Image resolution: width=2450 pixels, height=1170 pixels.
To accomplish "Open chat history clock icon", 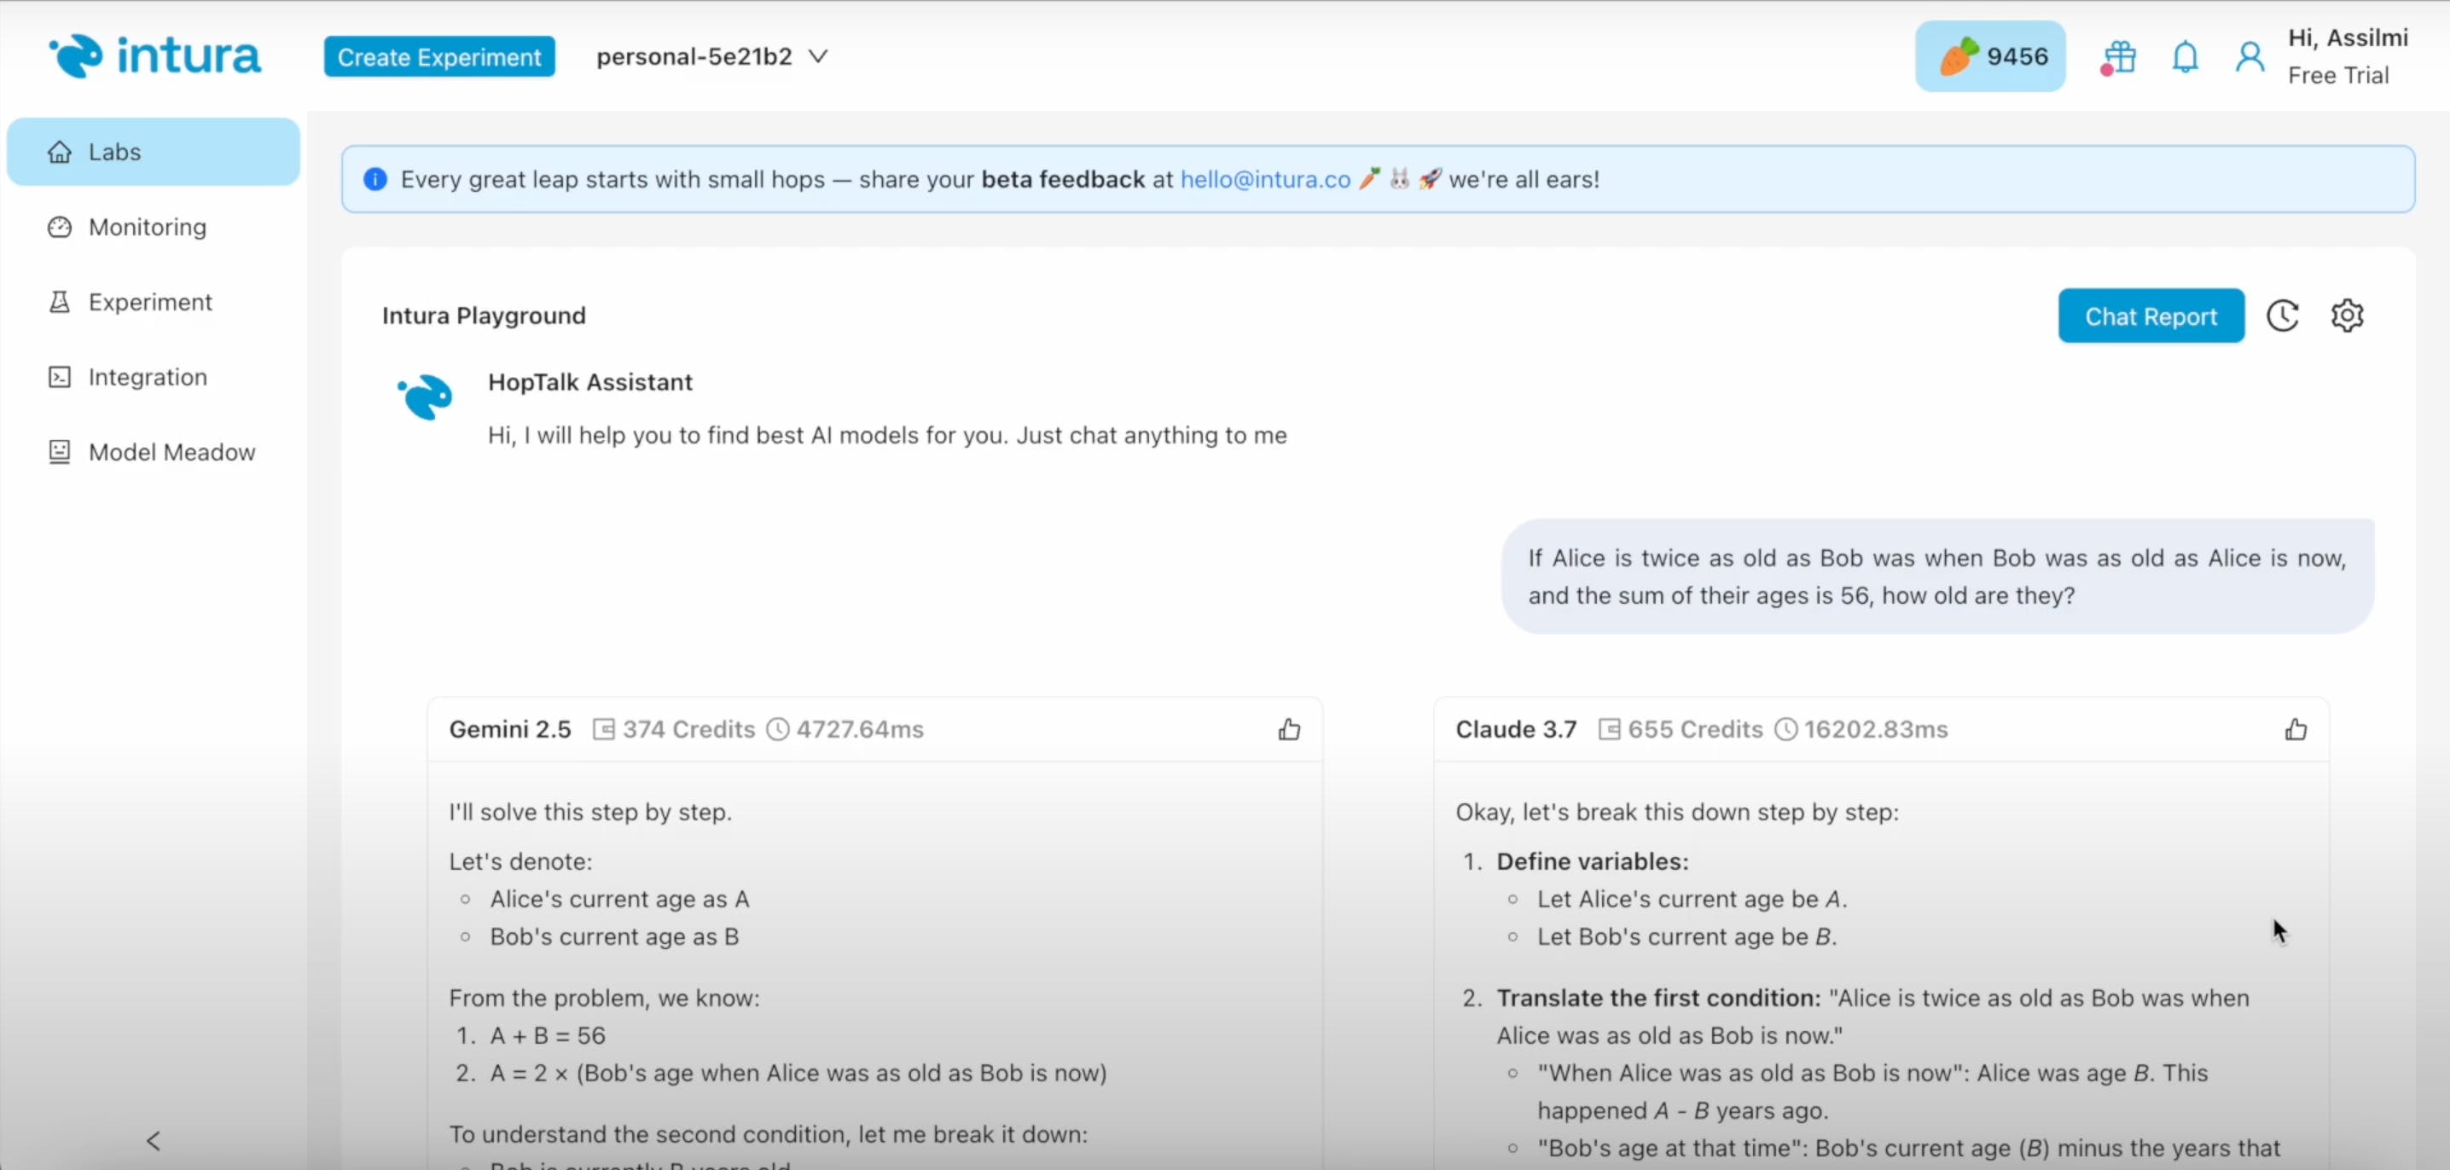I will 2283,316.
